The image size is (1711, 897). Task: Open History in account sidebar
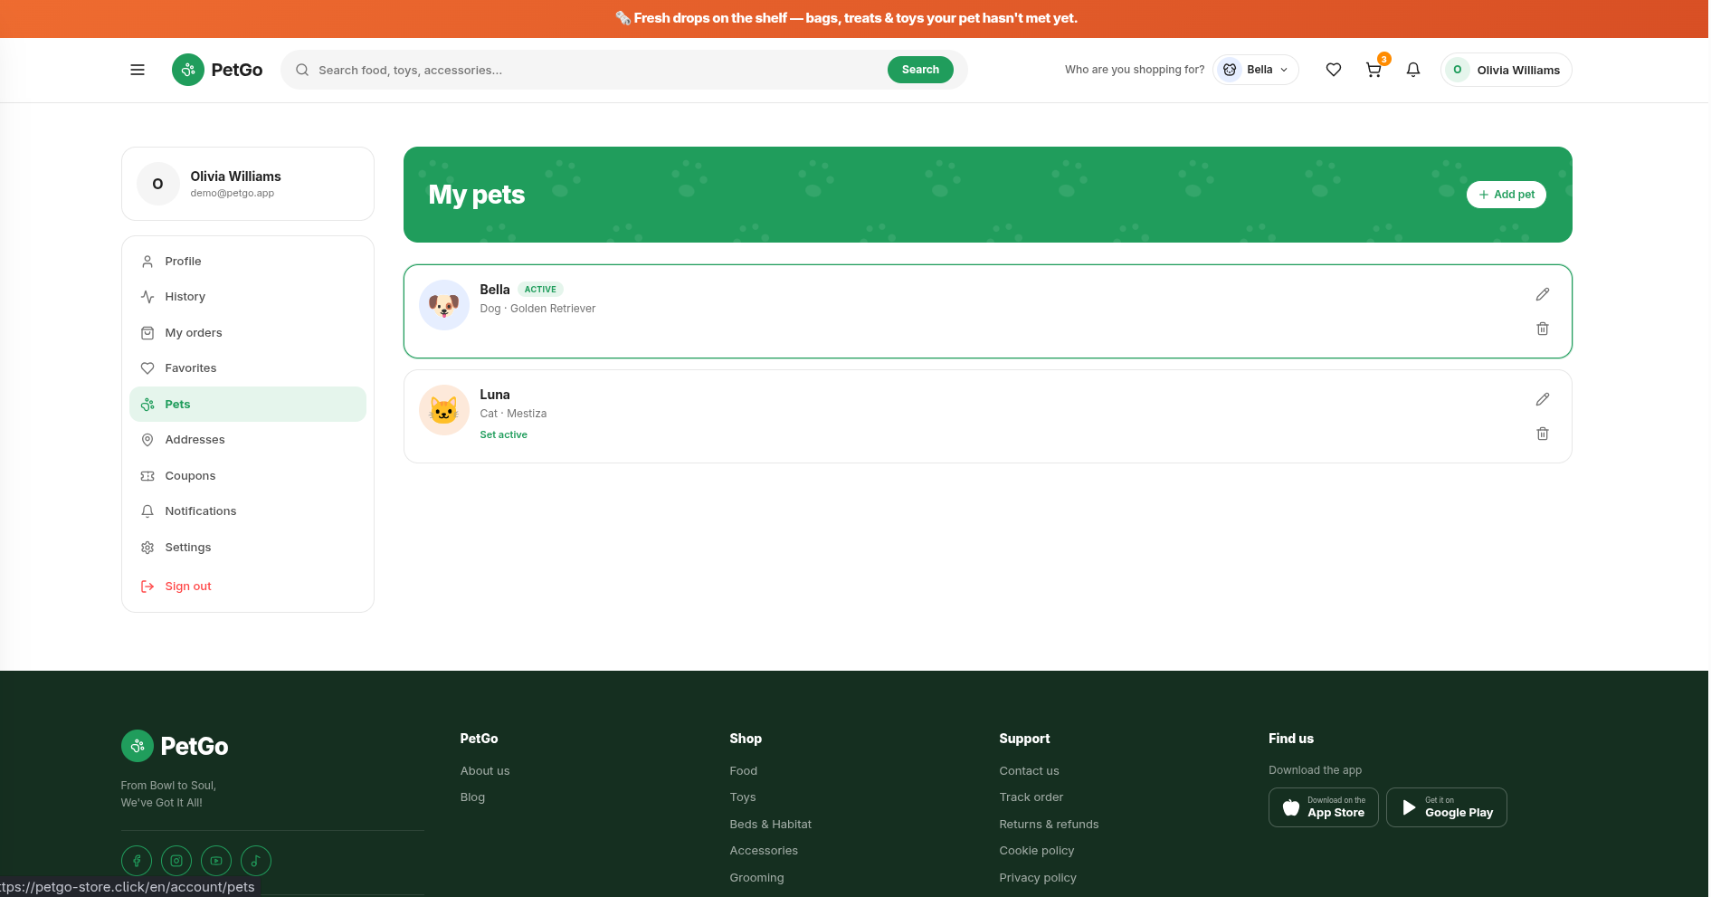click(248, 297)
